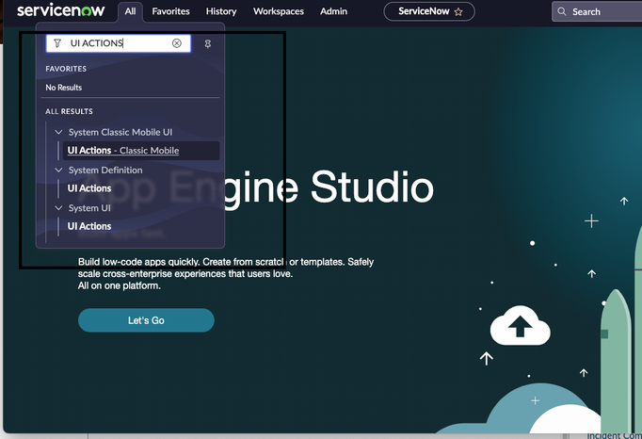Image resolution: width=642 pixels, height=439 pixels.
Task: Click the magnifier icon in Search
Action: pos(562,11)
